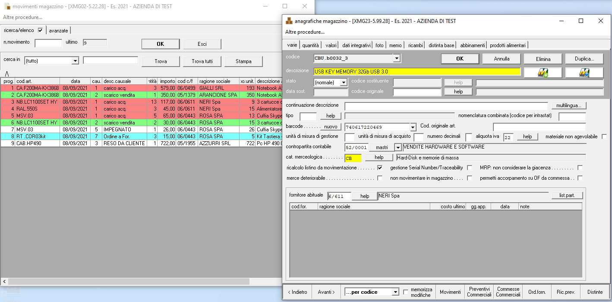Click the Duplica... button
Screen dimensions: 612x302
584,59
